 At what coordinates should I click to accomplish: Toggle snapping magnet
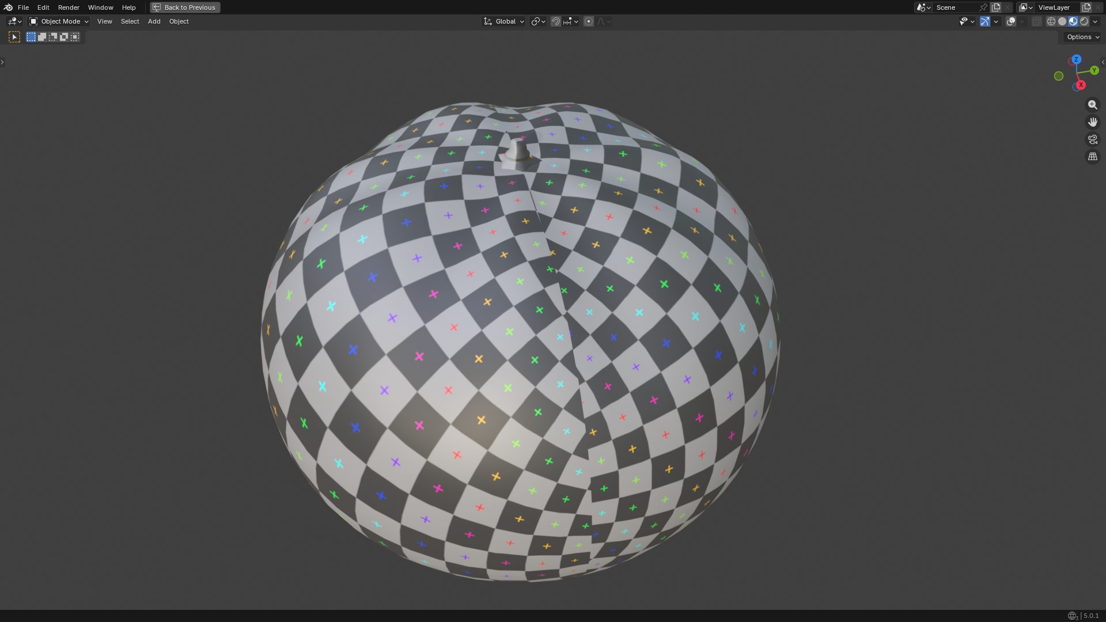tap(555, 21)
